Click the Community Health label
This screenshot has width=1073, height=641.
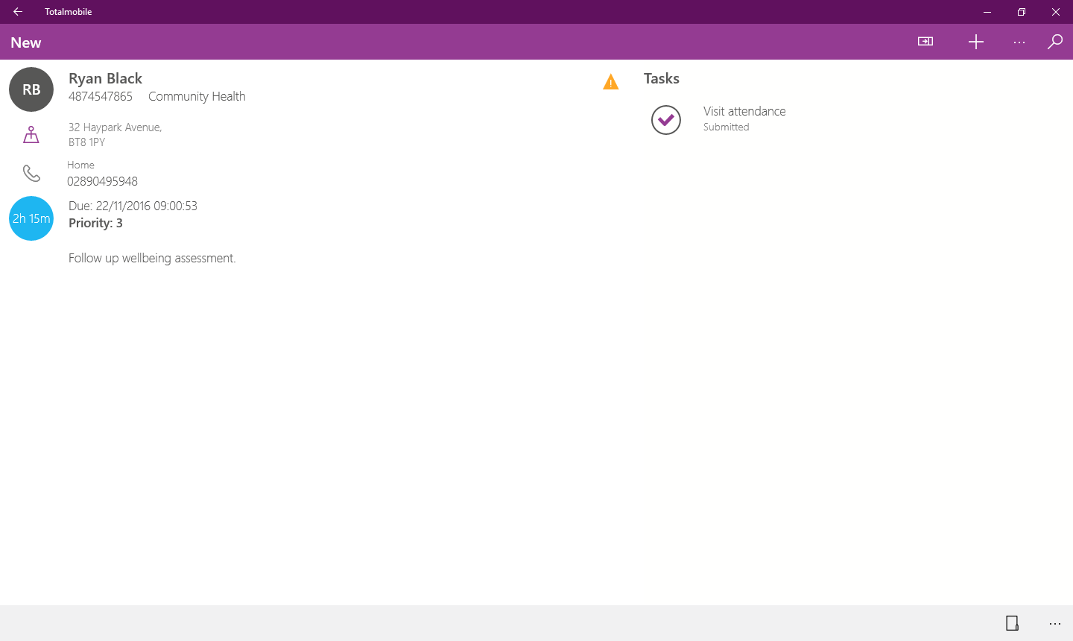coord(197,96)
